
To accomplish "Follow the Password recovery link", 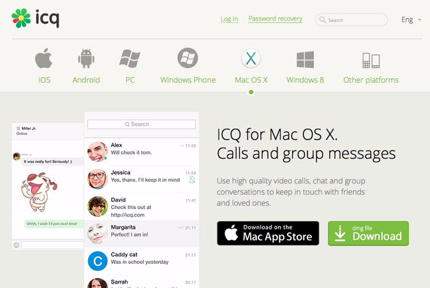I will point(276,18).
